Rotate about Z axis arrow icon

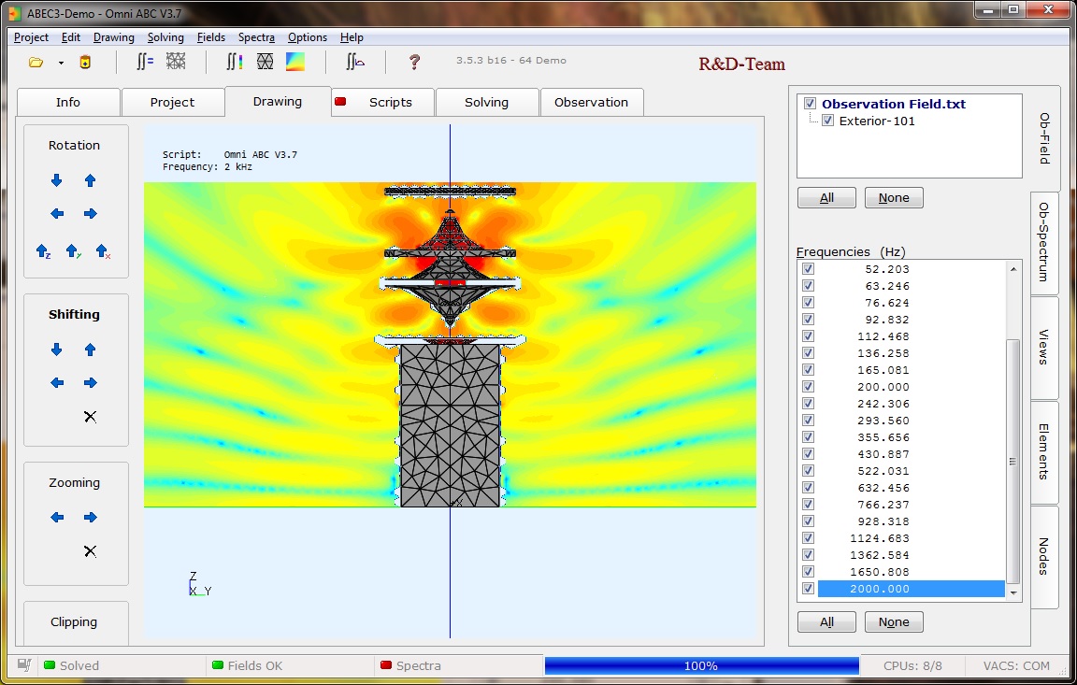click(x=43, y=251)
